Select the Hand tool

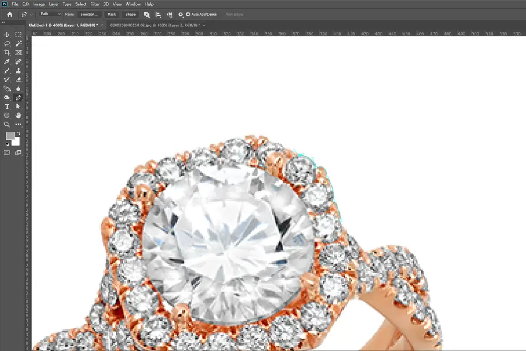click(x=19, y=116)
